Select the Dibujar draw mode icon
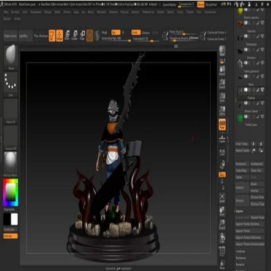 [59, 35]
